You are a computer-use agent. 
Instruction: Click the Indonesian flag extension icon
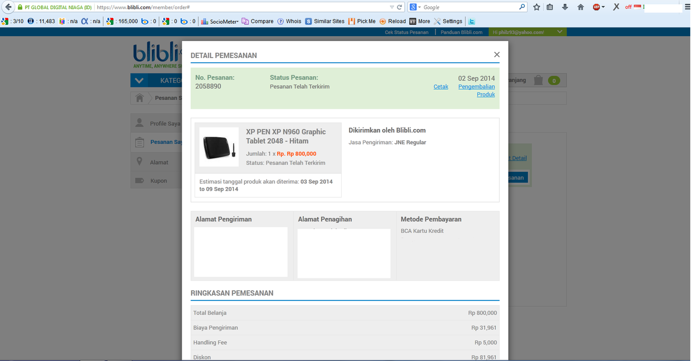637,6
